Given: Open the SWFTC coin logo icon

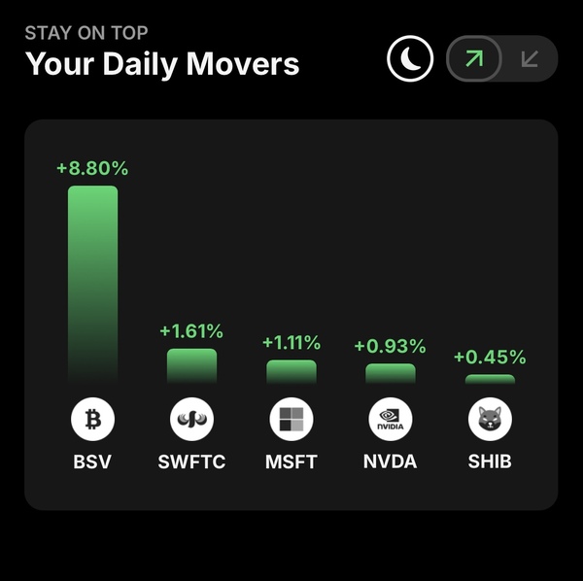Looking at the screenshot, I should 191,419.
